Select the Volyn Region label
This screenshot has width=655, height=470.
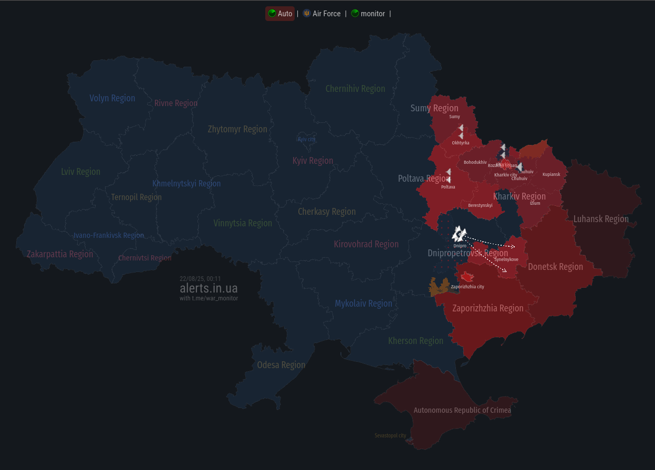112,98
